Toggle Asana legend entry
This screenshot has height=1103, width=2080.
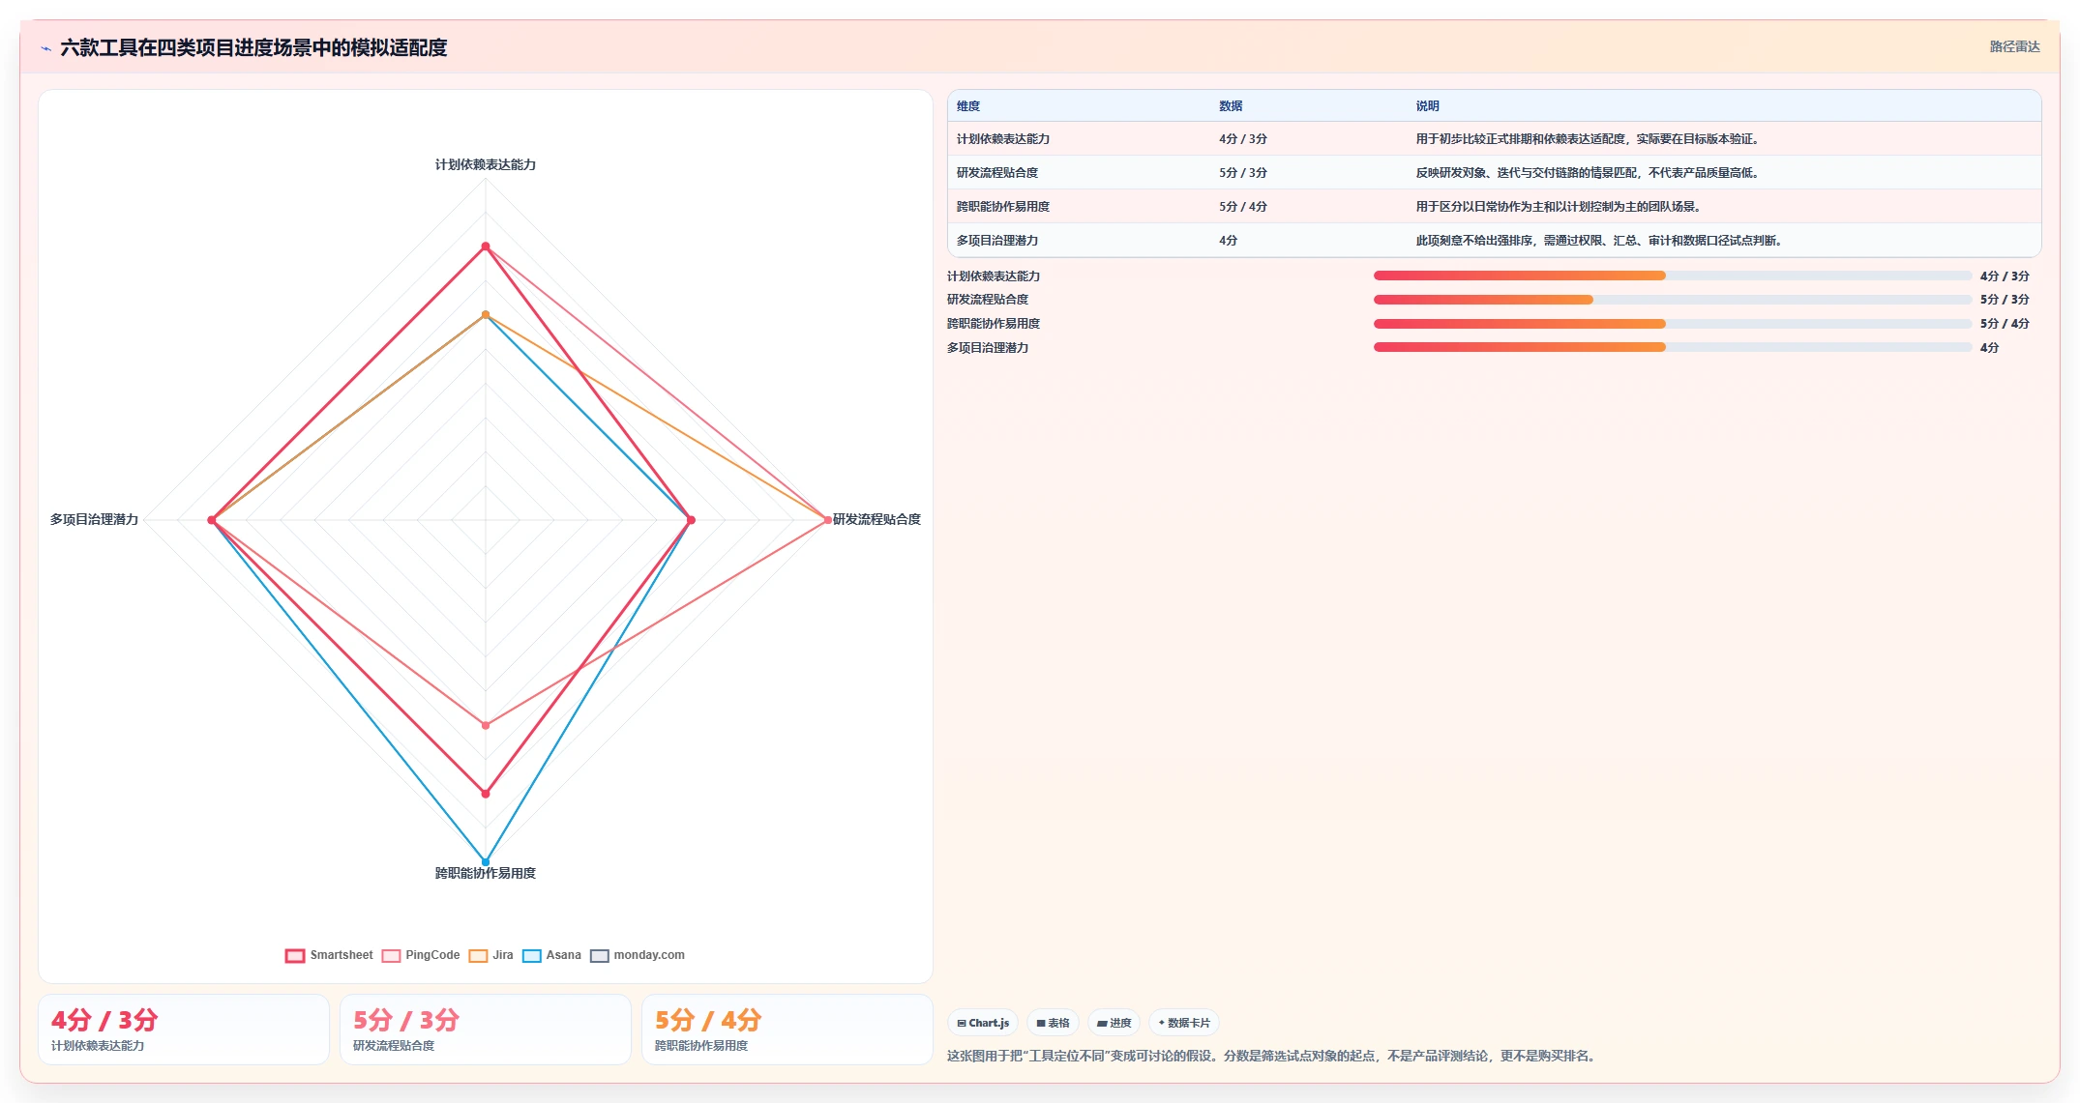tap(551, 955)
